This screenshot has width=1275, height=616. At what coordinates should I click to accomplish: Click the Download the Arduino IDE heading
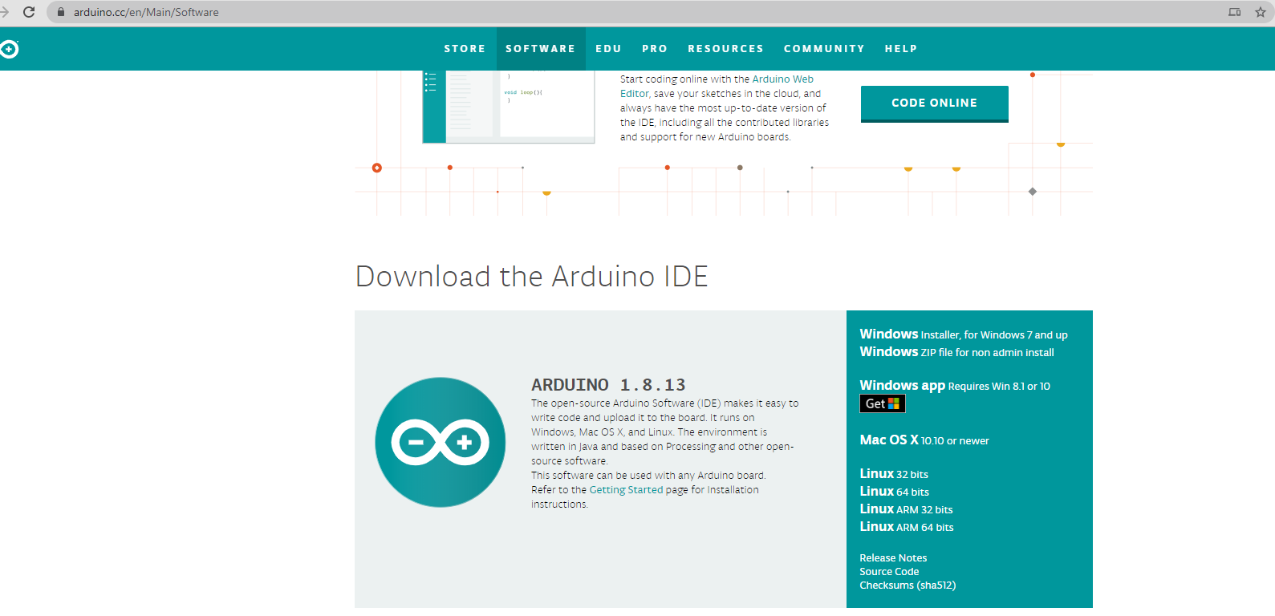coord(531,277)
